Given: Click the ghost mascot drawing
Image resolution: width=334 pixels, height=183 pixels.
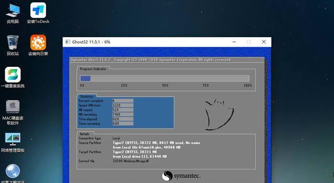Looking at the screenshot, I should click(x=219, y=114).
